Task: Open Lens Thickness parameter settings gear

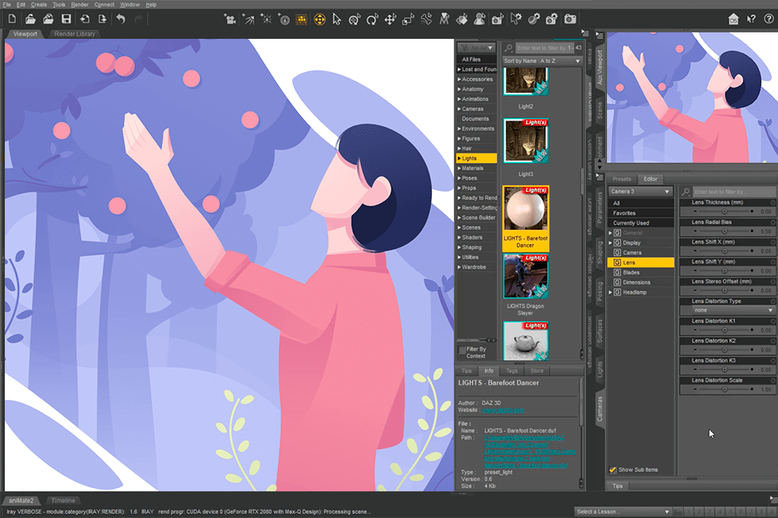Action: pos(772,202)
